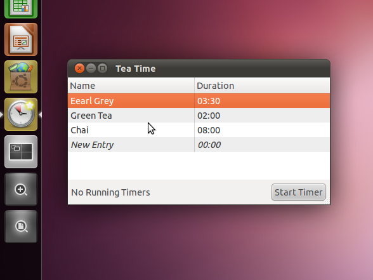Open LibreOffice Calc from the launcher
The image size is (373, 280).
[x=21, y=8]
